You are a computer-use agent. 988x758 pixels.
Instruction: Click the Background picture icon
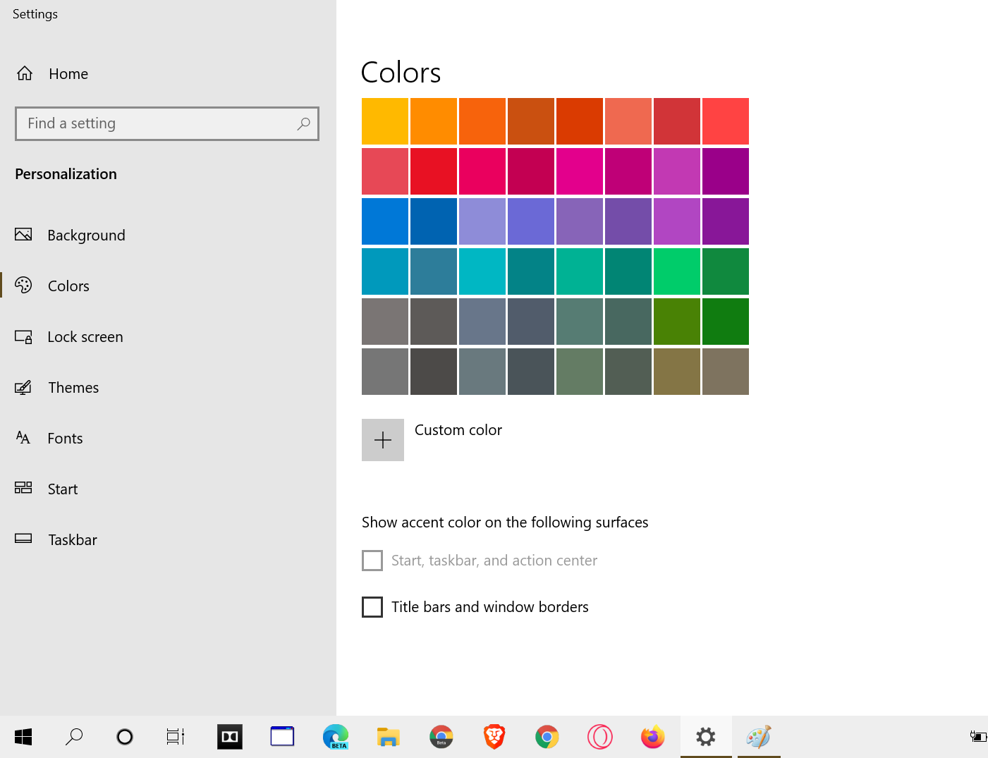tap(23, 235)
